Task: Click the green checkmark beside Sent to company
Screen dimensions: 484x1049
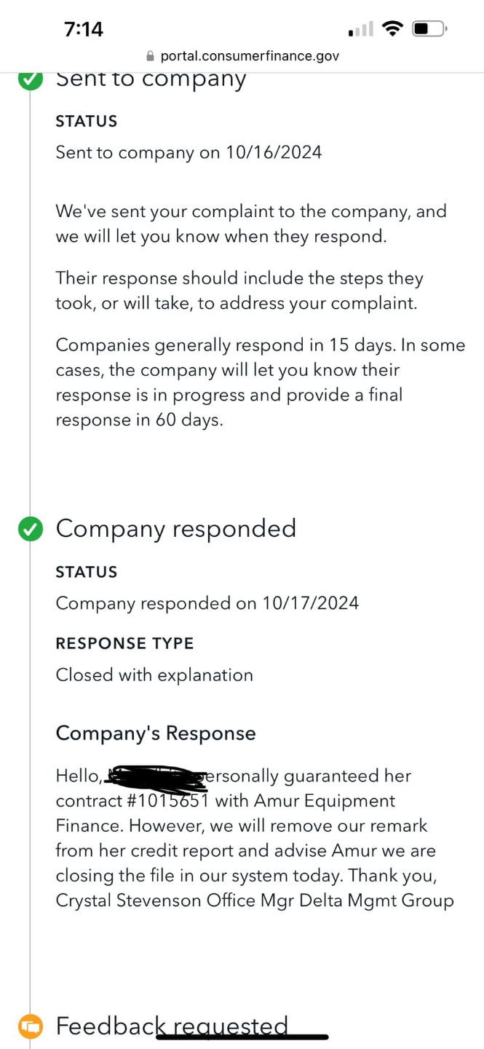Action: 30,79
